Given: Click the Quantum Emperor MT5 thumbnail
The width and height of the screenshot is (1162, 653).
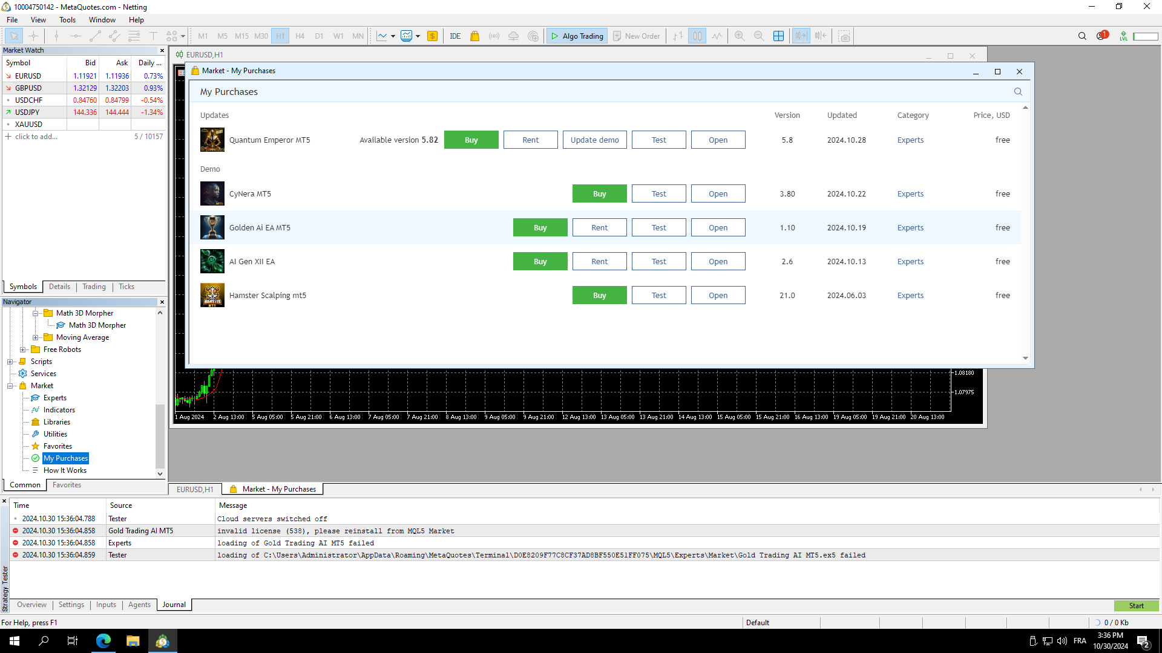Looking at the screenshot, I should coord(212,140).
